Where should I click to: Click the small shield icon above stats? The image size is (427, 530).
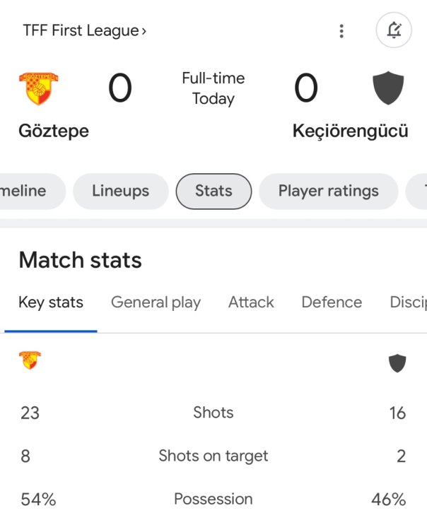397,363
